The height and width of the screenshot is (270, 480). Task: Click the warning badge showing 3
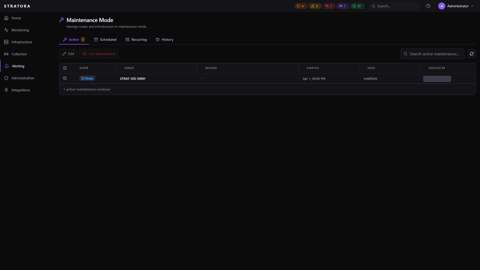point(315,6)
